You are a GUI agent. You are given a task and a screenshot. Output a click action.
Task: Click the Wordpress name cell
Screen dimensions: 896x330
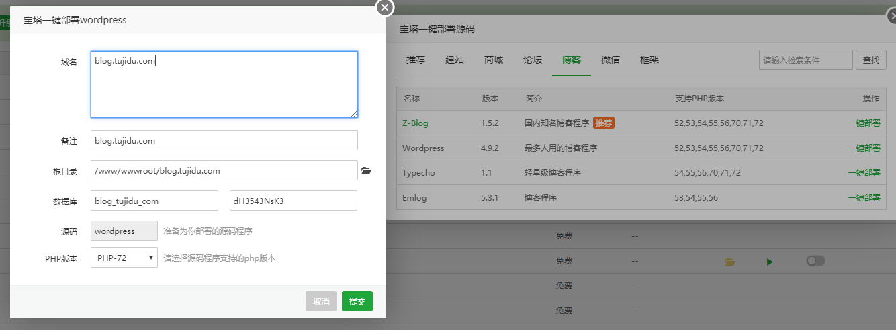point(423,148)
